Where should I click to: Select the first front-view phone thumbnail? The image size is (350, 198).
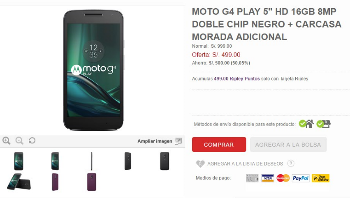point(19,161)
